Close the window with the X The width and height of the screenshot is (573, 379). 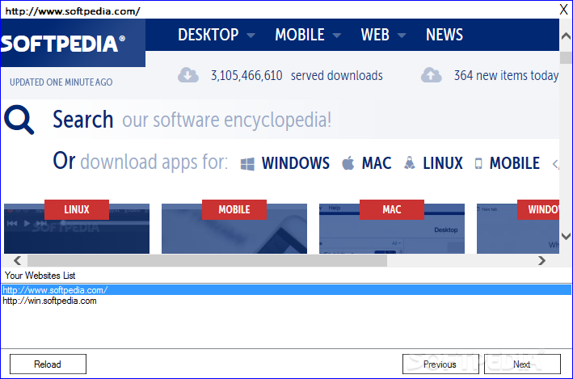tap(564, 10)
